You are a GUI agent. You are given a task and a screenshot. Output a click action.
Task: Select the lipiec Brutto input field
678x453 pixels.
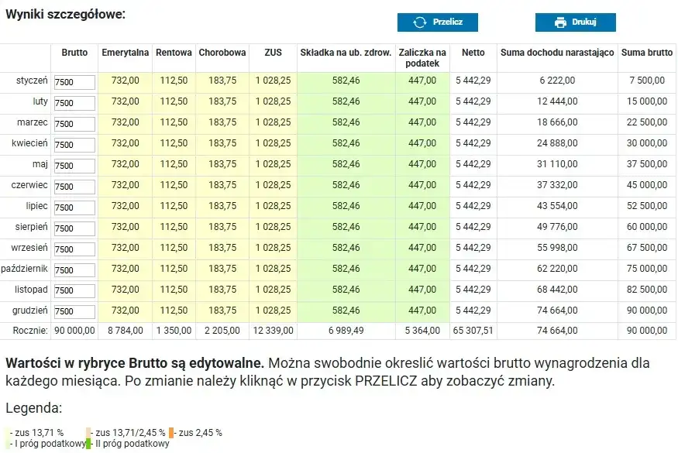(74, 207)
